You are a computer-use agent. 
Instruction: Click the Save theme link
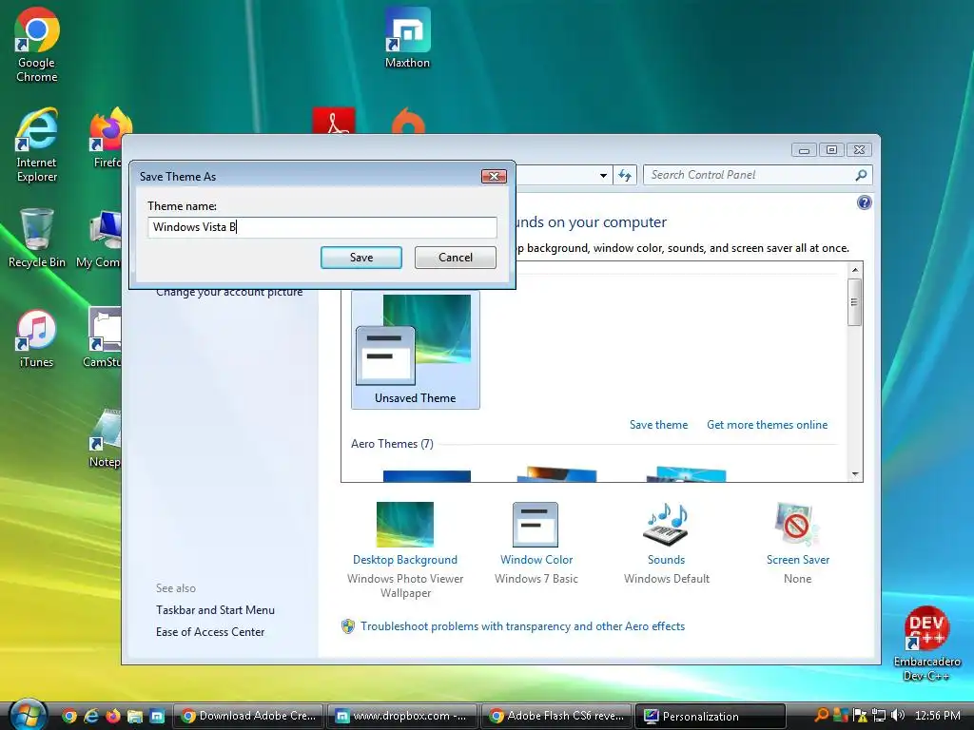(658, 425)
